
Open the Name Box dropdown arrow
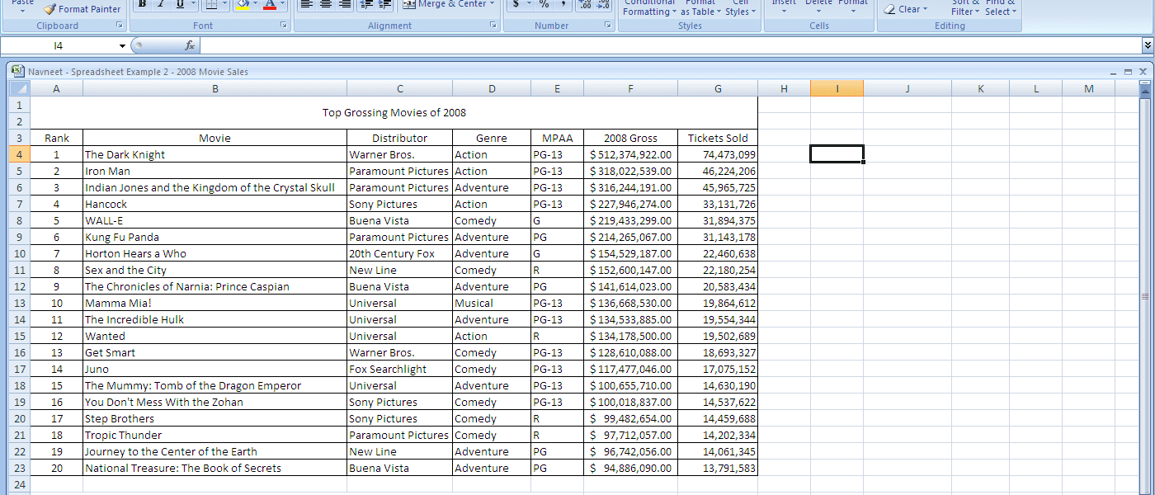pos(123,45)
